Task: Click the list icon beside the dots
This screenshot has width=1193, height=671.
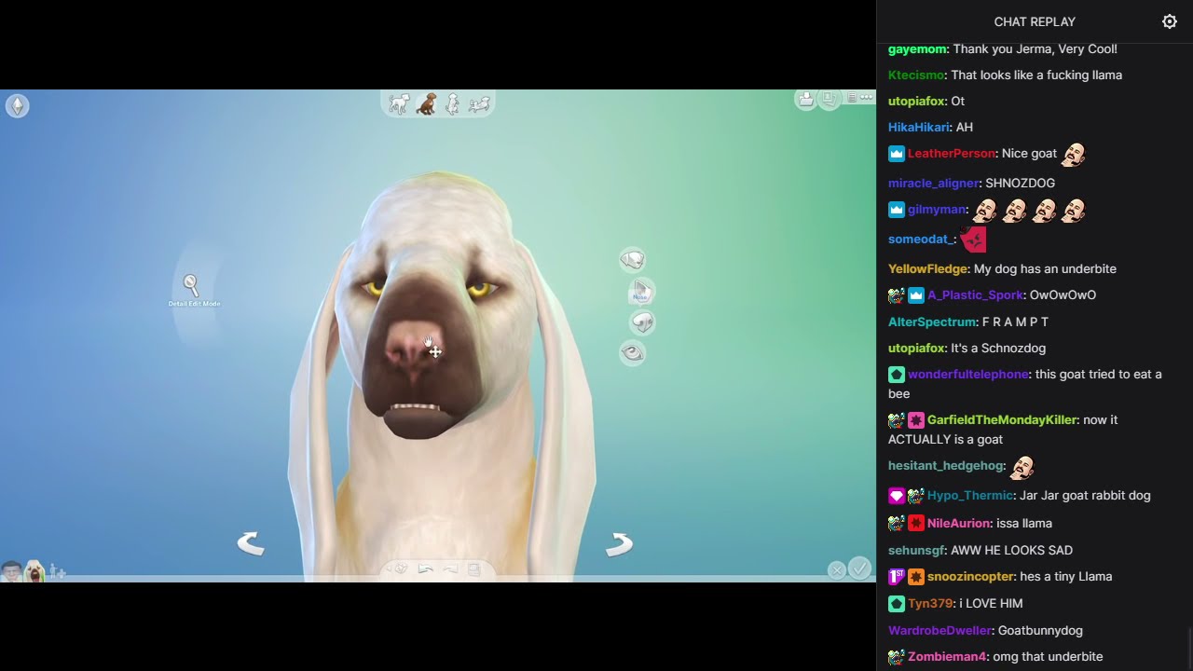Action: click(851, 97)
